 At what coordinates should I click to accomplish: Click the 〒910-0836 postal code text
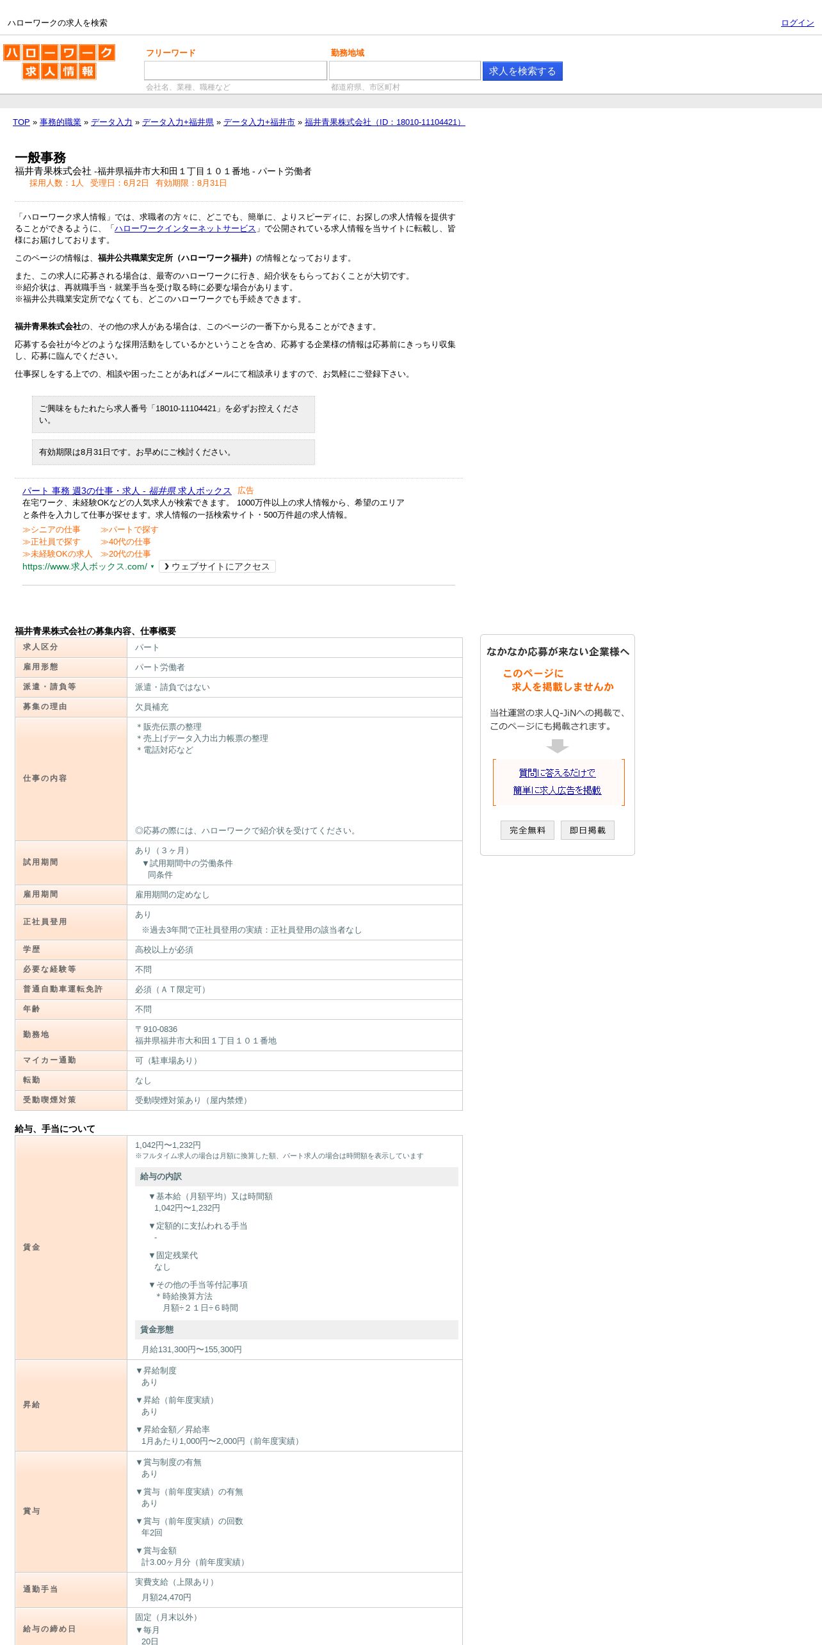pos(156,1029)
